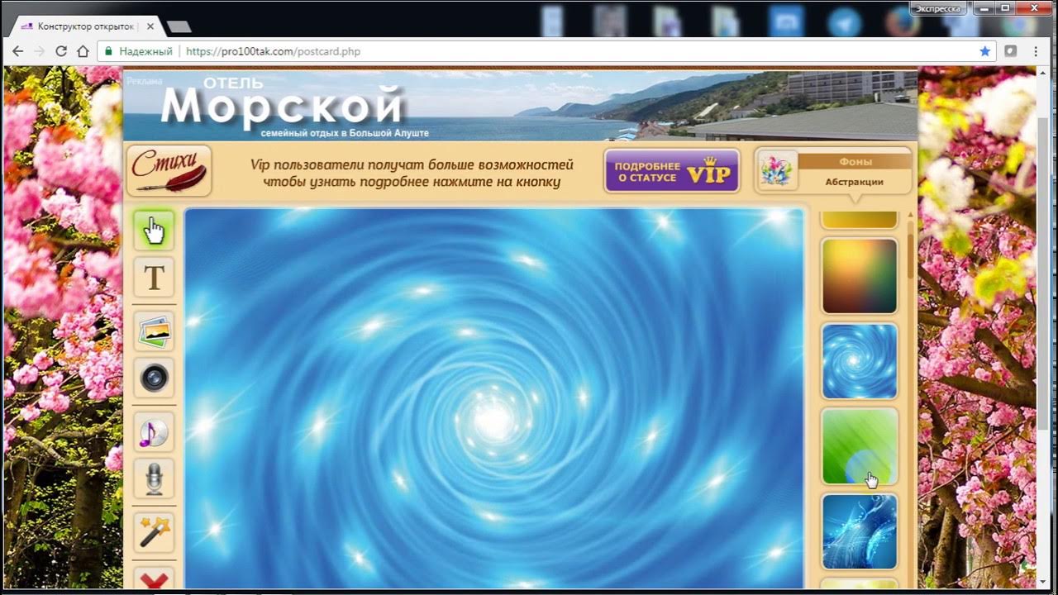Viewport: 1058px width, 595px height.
Task: Choose the orange-green blurred background thumbnail
Action: [x=860, y=276]
